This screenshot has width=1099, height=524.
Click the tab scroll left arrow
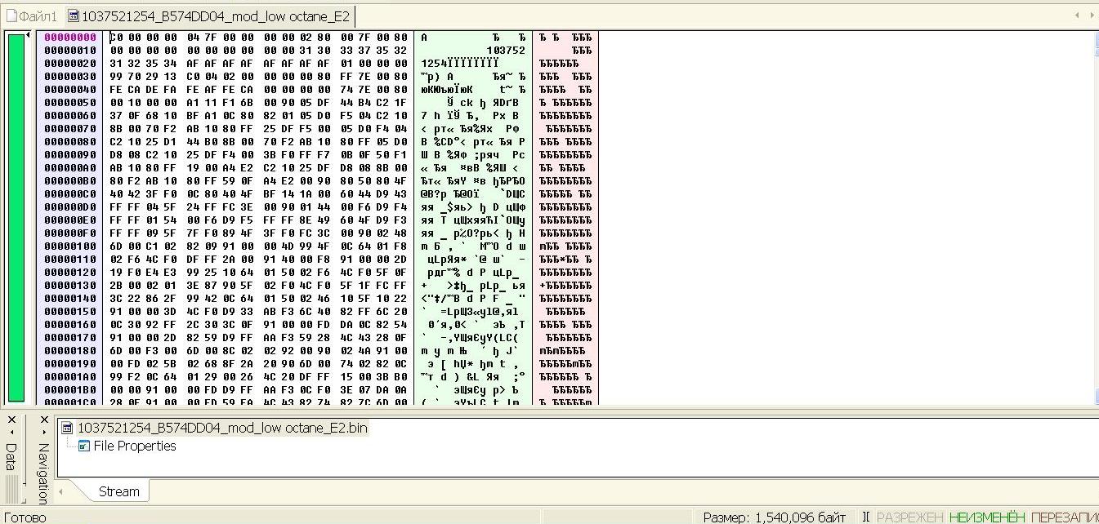[1076, 15]
